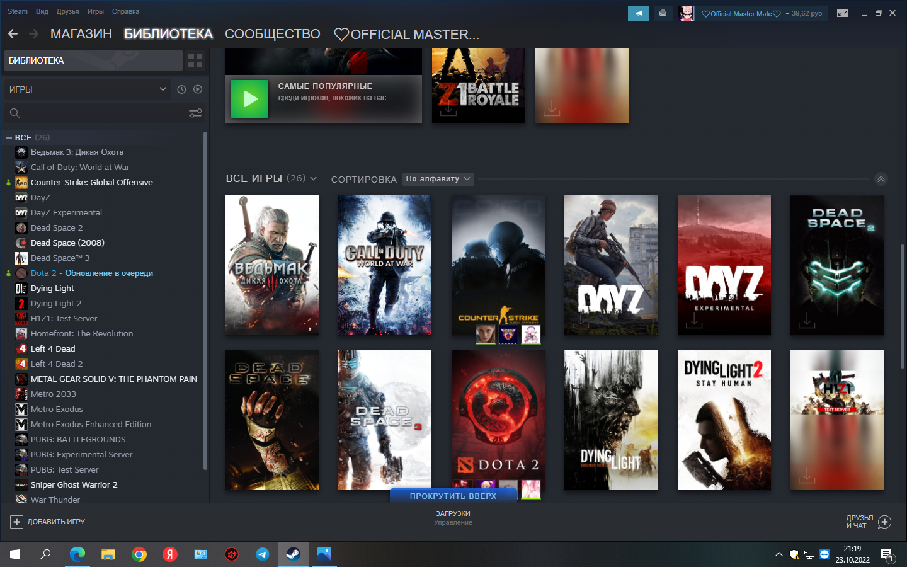Open the Windows notification center
907x567 pixels.
click(887, 554)
